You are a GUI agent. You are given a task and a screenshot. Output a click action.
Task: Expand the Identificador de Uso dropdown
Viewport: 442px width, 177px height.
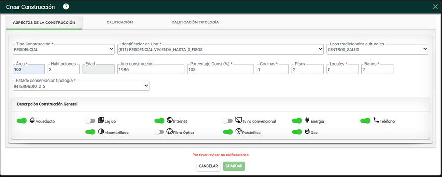(221, 49)
